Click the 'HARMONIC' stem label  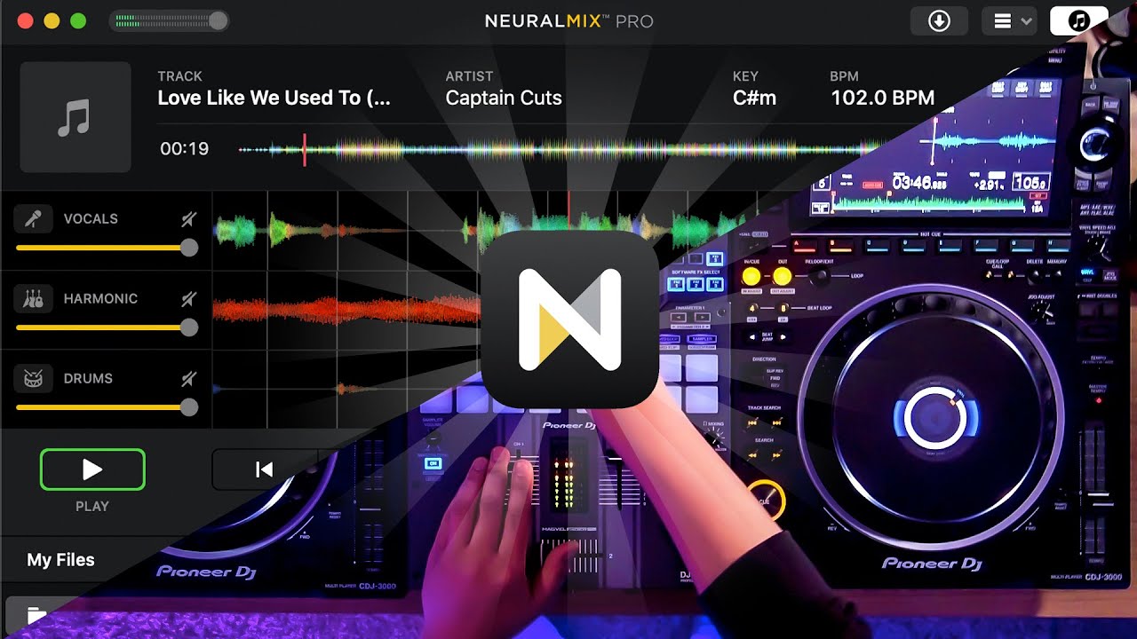click(100, 299)
